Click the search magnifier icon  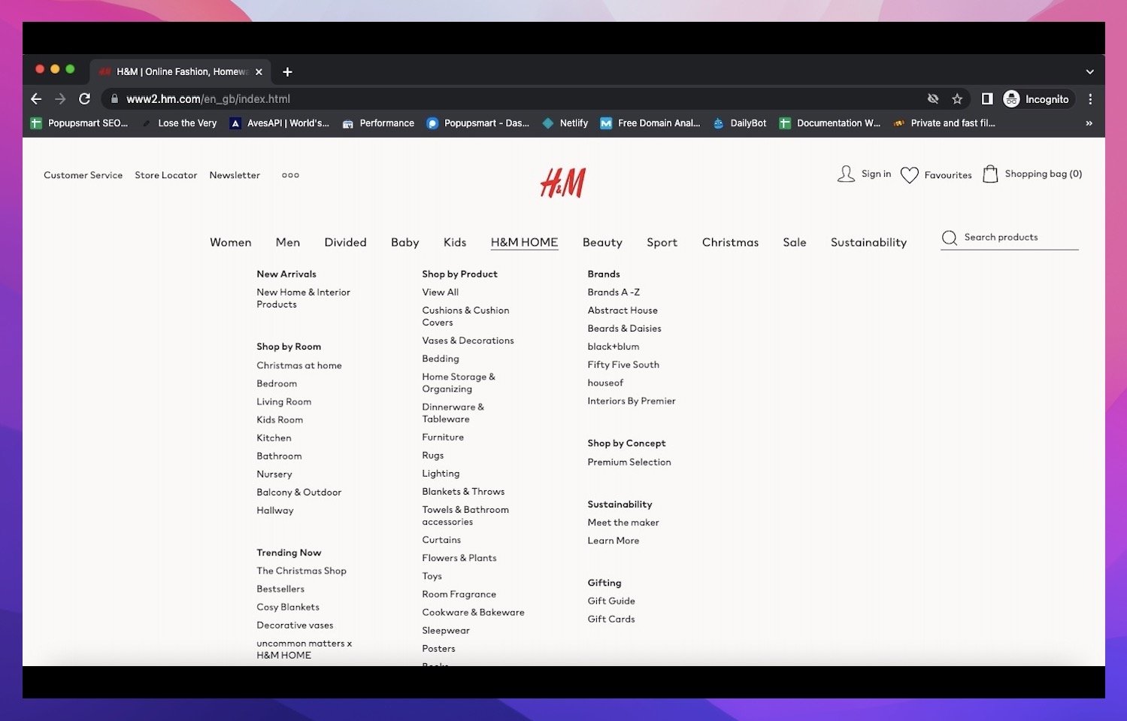pos(950,238)
